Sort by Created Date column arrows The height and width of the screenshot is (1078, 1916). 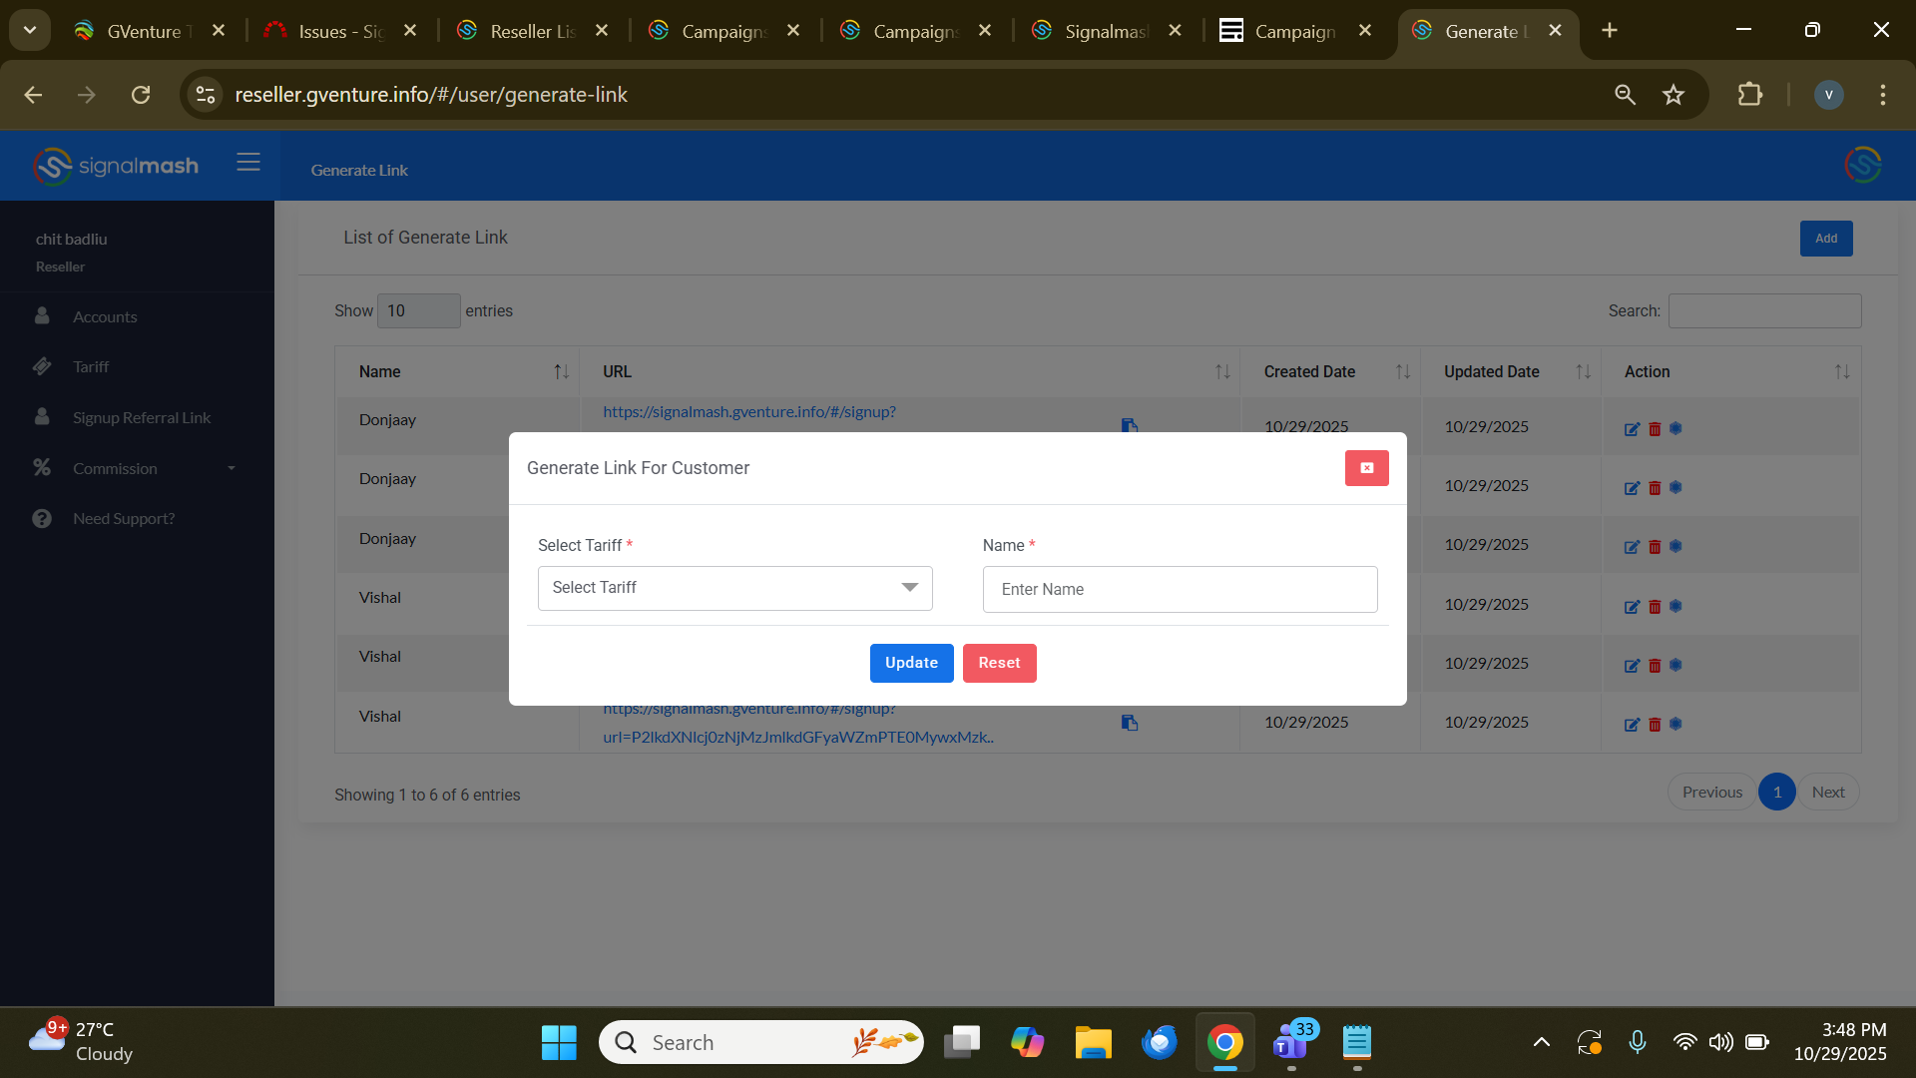1402,371
